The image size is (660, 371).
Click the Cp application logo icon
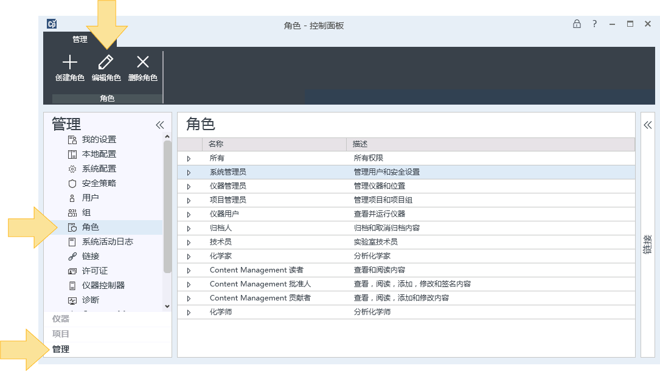52,24
